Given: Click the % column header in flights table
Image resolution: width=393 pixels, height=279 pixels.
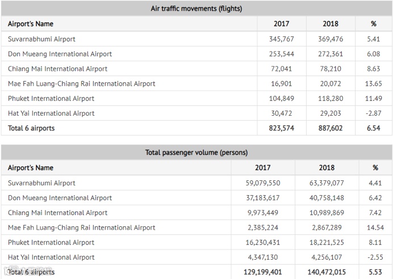Looking at the screenshot, I should pyautogui.click(x=373, y=24).
